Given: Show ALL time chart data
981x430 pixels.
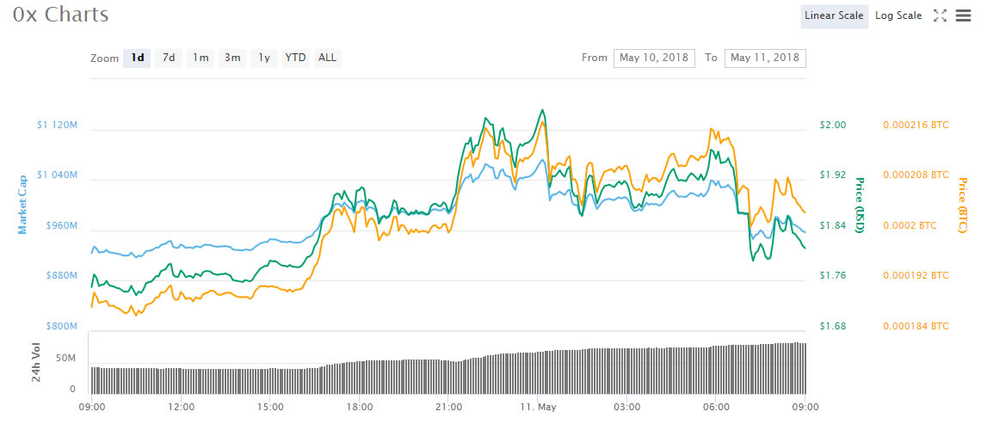Looking at the screenshot, I should point(328,58).
